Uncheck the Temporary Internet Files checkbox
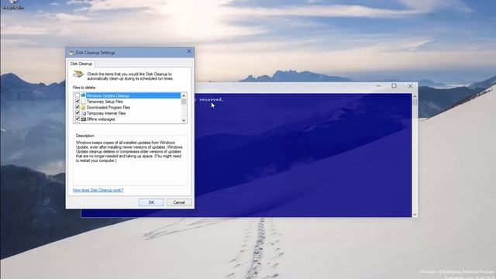 click(77, 113)
